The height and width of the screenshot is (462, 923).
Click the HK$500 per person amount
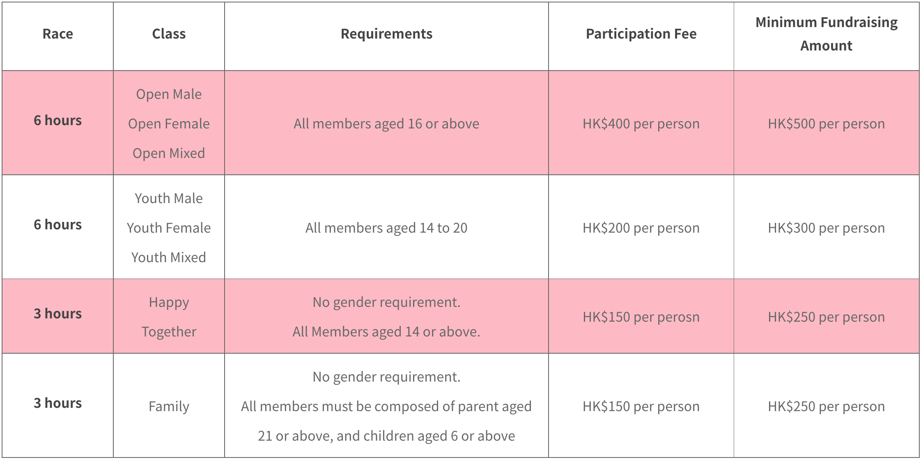[x=826, y=124]
